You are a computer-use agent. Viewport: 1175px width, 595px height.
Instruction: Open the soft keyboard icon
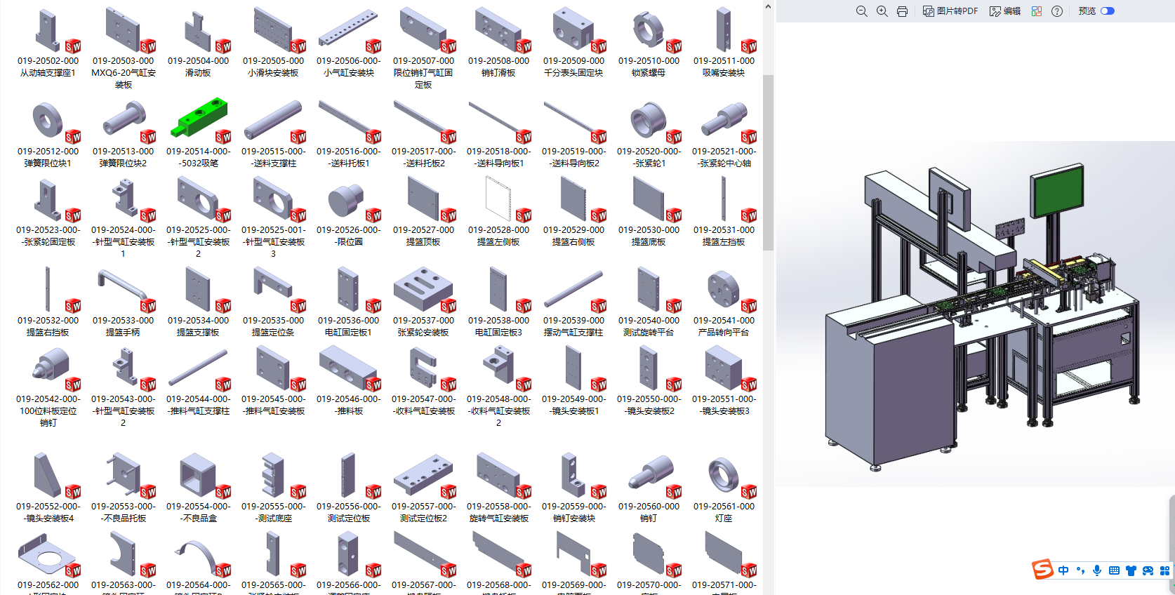pyautogui.click(x=1114, y=570)
